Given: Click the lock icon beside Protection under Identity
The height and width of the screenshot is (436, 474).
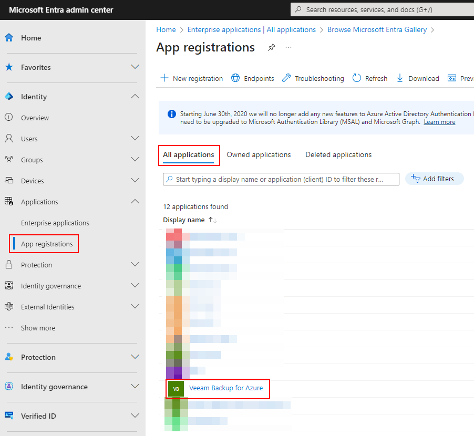Looking at the screenshot, I should point(9,264).
